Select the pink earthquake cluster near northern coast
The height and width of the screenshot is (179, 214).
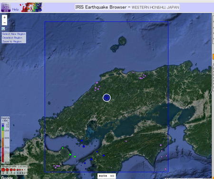click(x=142, y=77)
